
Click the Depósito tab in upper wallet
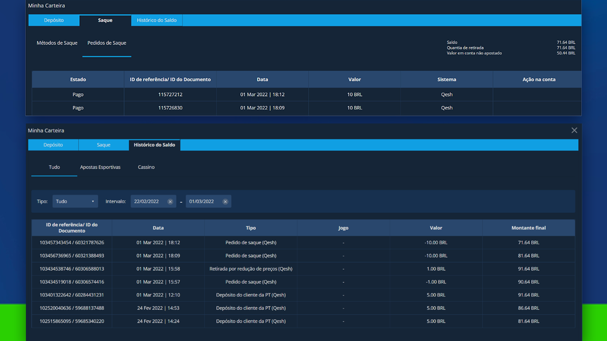[x=54, y=20]
